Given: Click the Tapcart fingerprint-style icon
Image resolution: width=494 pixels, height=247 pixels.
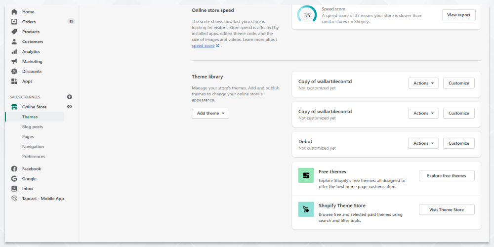Looking at the screenshot, I should point(14,199).
